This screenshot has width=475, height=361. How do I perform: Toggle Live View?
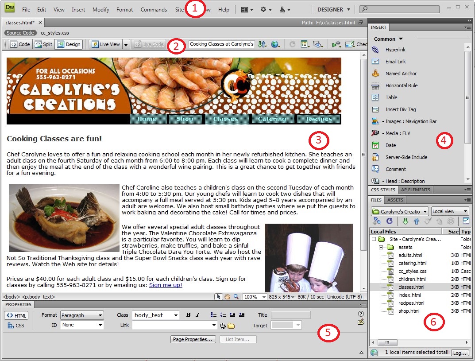tap(106, 44)
